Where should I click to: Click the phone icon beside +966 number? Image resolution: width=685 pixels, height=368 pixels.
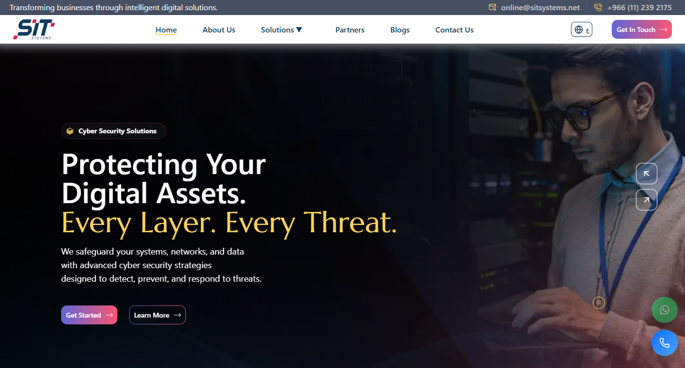coord(598,7)
